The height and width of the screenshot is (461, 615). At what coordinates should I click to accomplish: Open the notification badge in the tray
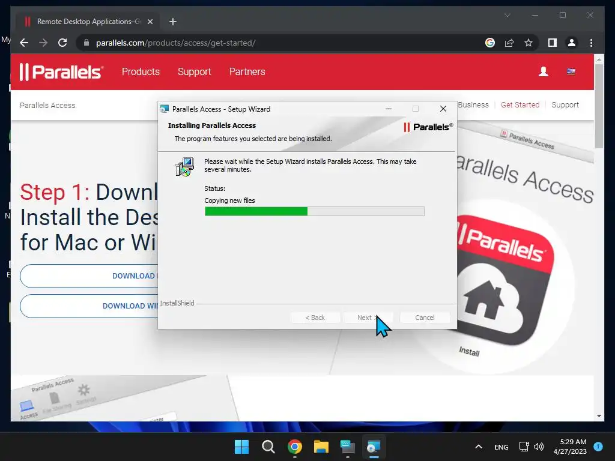coord(598,447)
